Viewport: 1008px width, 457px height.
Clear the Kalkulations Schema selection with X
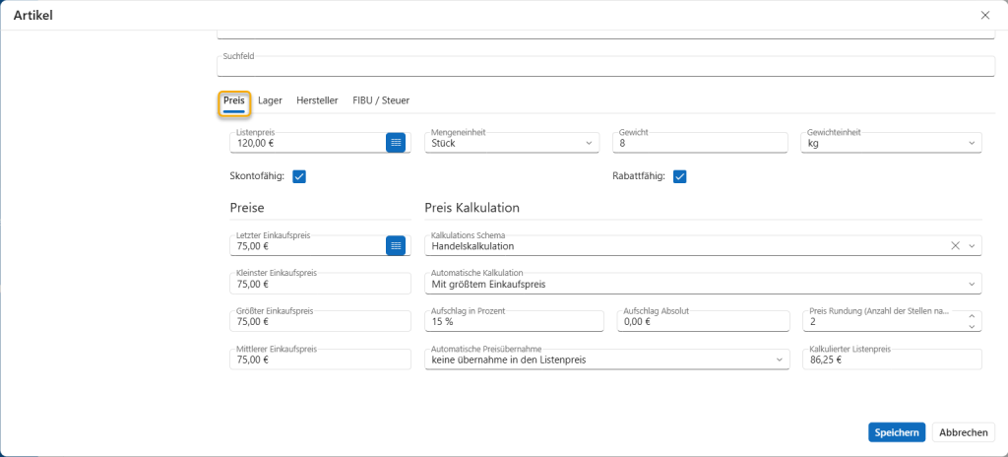click(x=955, y=246)
